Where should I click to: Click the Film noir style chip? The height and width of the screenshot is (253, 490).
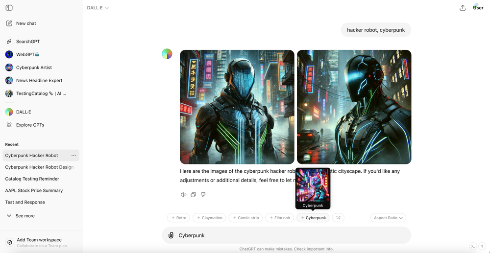click(x=279, y=218)
